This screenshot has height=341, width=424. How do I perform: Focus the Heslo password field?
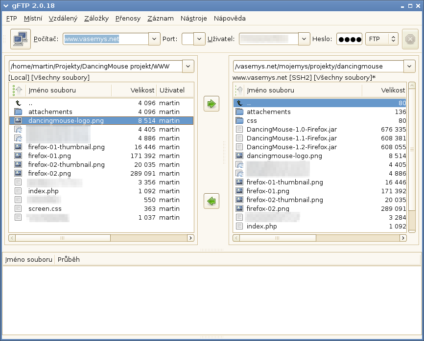[350, 39]
